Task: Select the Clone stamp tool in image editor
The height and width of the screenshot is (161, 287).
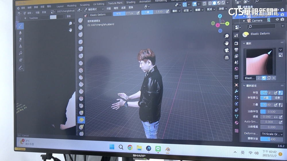Action: [x=20, y=46]
